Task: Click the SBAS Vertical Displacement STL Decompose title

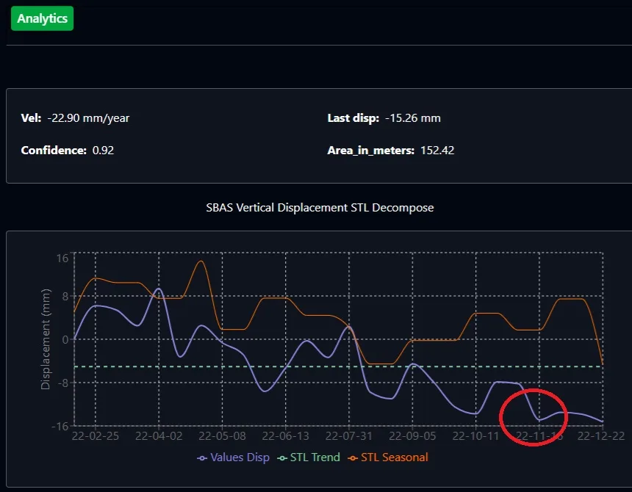Action: pyautogui.click(x=320, y=208)
